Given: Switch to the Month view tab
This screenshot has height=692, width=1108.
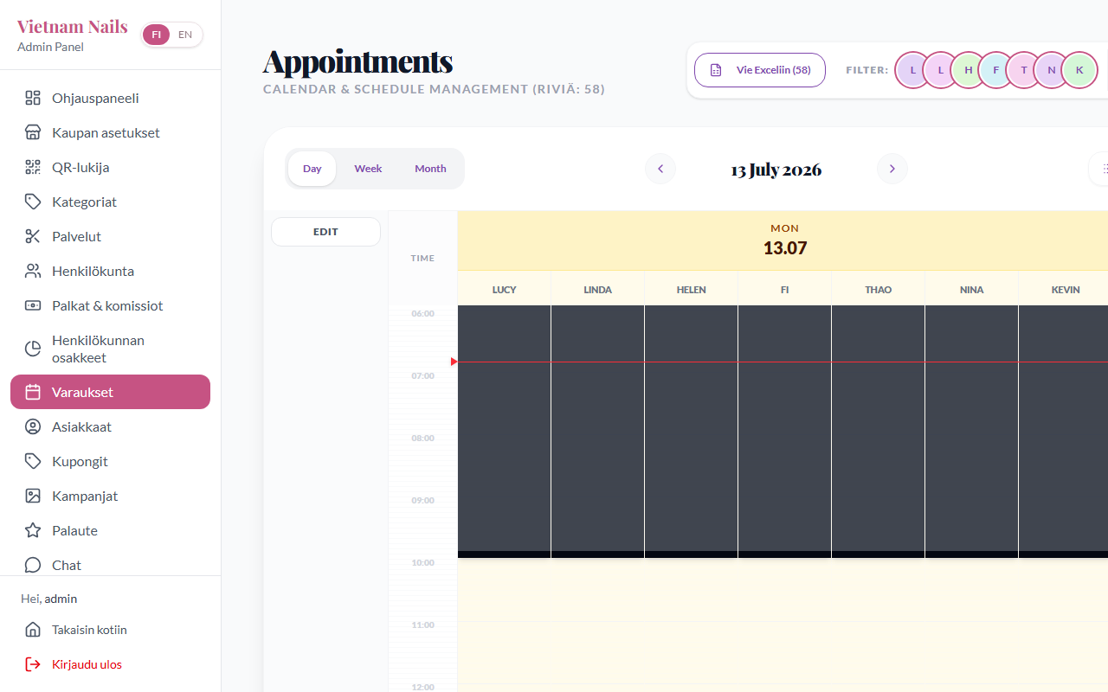Looking at the screenshot, I should click(x=430, y=169).
